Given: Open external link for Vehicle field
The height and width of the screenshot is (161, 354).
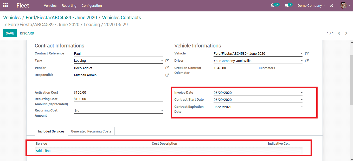Looking at the screenshot, I should (307, 54).
